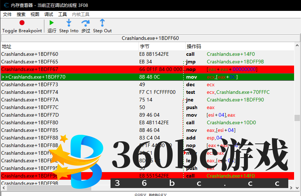Click the Step Into arrow icon

point(69,23)
